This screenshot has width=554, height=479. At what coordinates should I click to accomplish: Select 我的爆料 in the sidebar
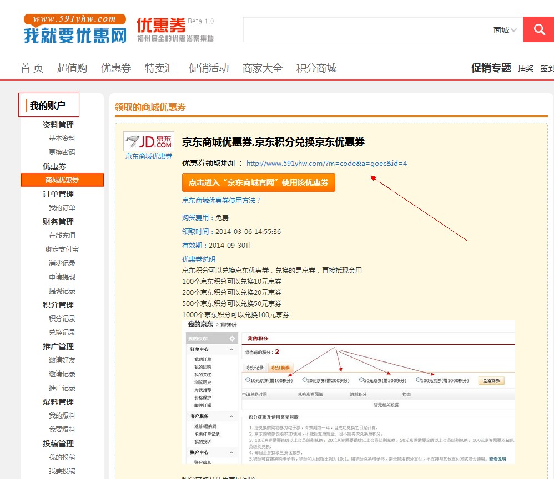(x=62, y=415)
